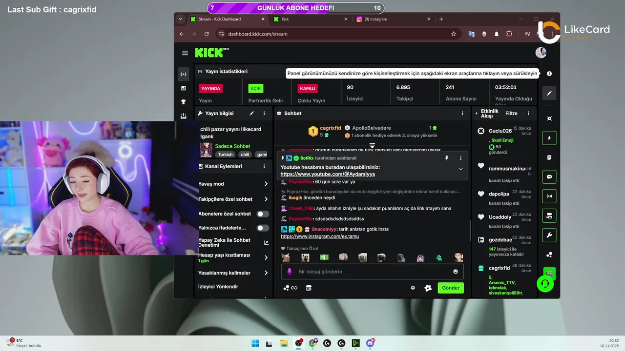625x351 pixels.
Task: Click the green headset support button
Action: click(545, 283)
